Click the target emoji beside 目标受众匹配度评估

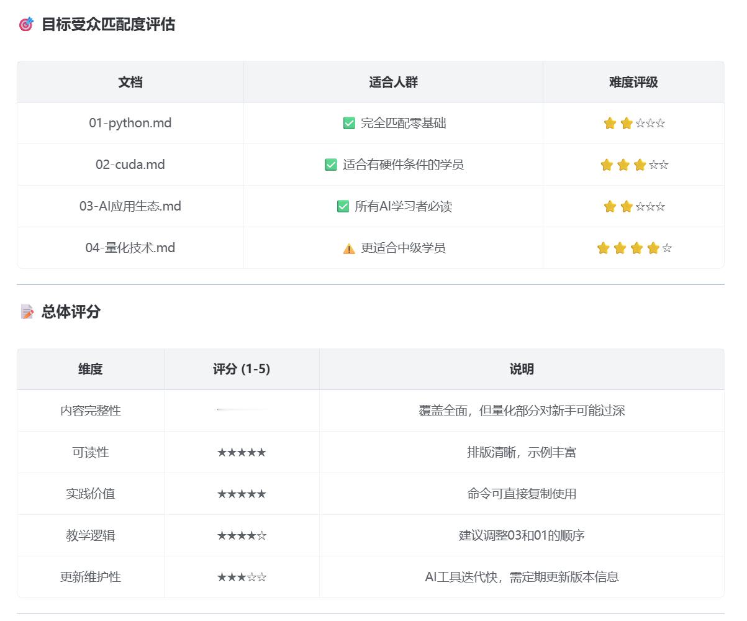coord(26,25)
